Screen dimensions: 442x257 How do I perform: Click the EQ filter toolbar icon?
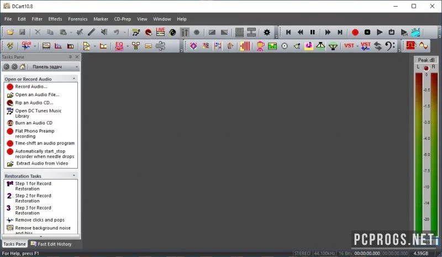(119, 46)
